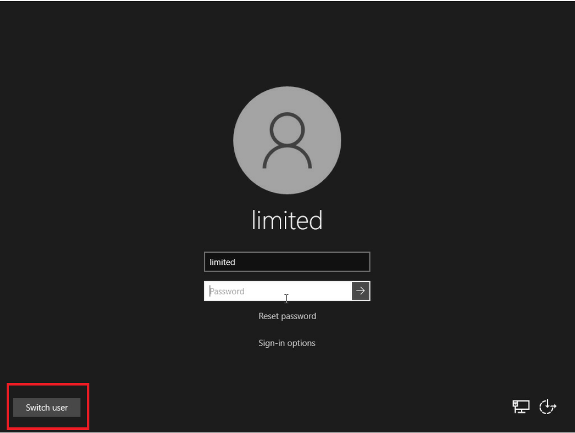The width and height of the screenshot is (575, 433).
Task: Select the username field containing limited
Action: [287, 261]
